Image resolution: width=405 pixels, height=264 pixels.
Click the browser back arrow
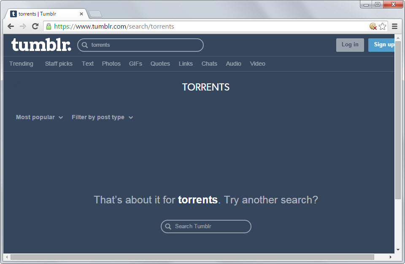click(11, 26)
